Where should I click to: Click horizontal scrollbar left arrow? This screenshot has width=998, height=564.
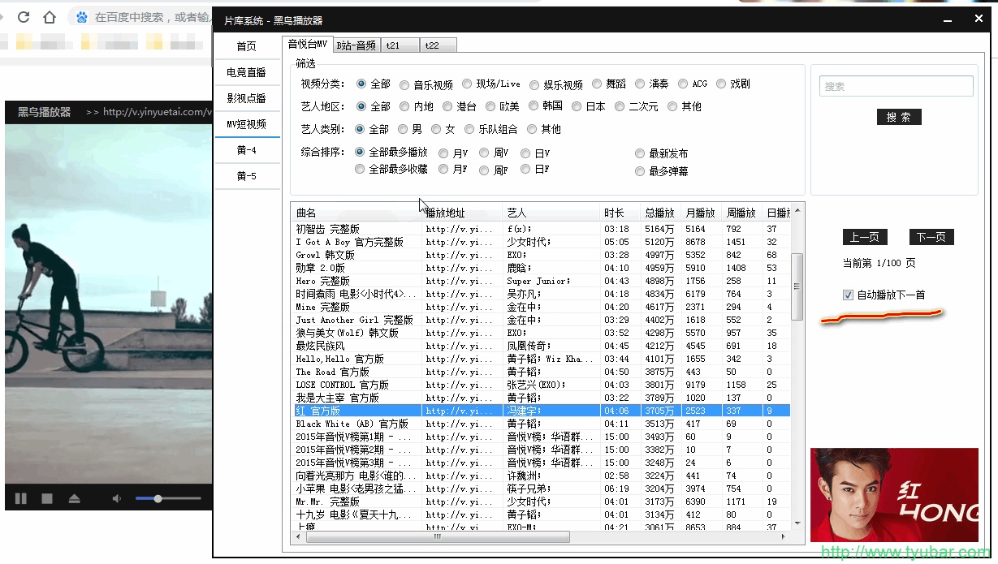click(x=298, y=536)
